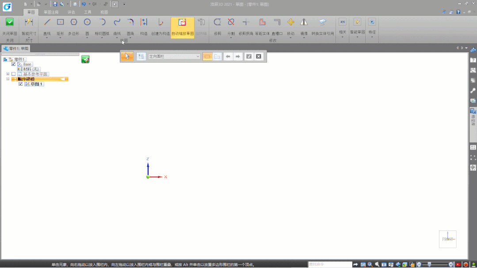Viewport: 477px width, 268px height.
Task: Select the Line (直线) tool
Action: tap(47, 26)
